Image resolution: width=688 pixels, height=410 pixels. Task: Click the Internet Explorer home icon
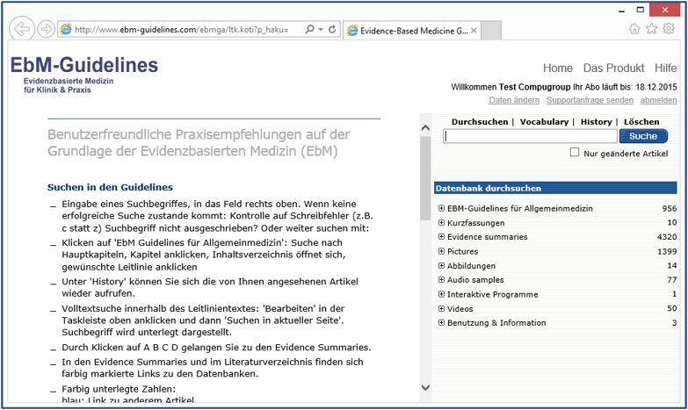(634, 29)
